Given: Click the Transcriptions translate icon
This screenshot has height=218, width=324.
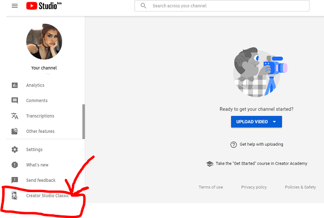Looking at the screenshot, I should coord(15,116).
